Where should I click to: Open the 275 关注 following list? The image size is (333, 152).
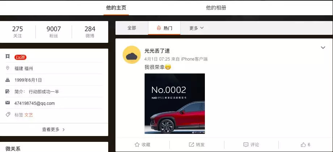[x=17, y=32]
